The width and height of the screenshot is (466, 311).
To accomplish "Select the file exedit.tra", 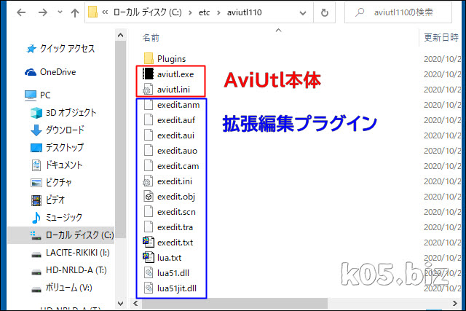I will coord(175,227).
